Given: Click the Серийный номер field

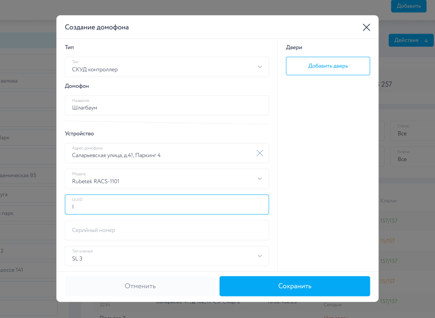Looking at the screenshot, I should click(167, 230).
